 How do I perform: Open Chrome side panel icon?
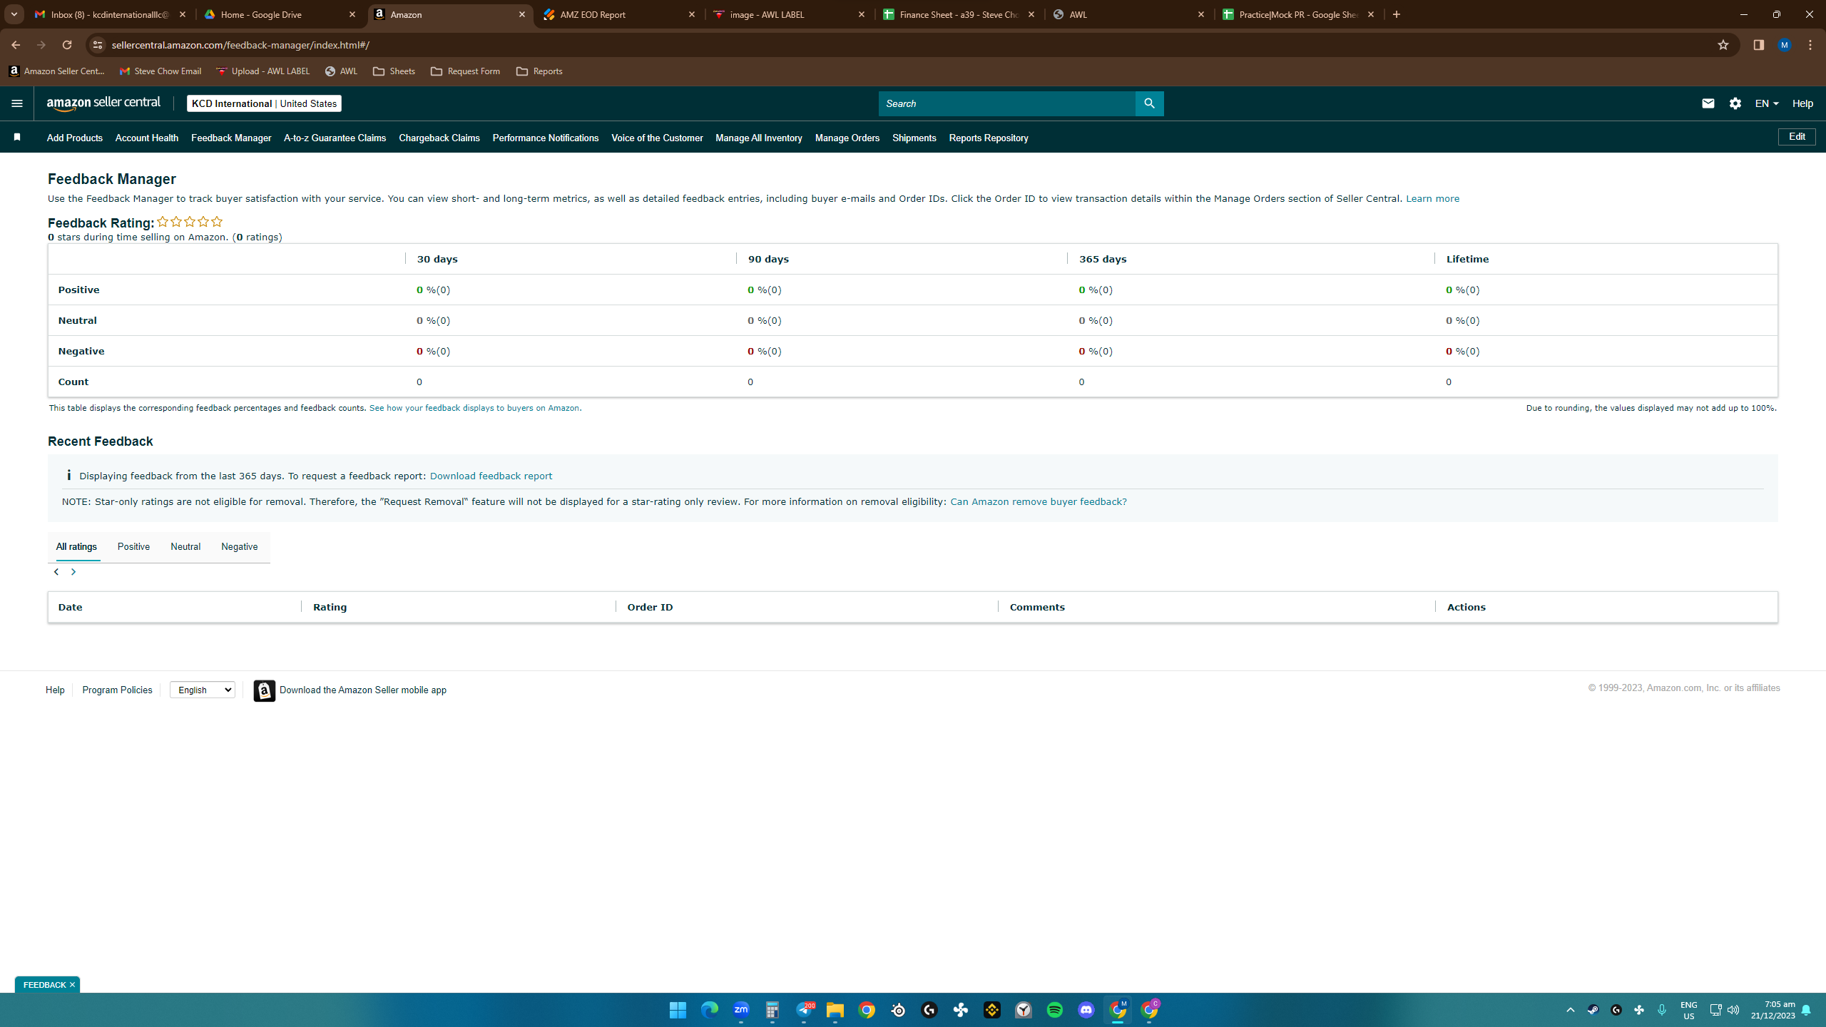[1758, 45]
